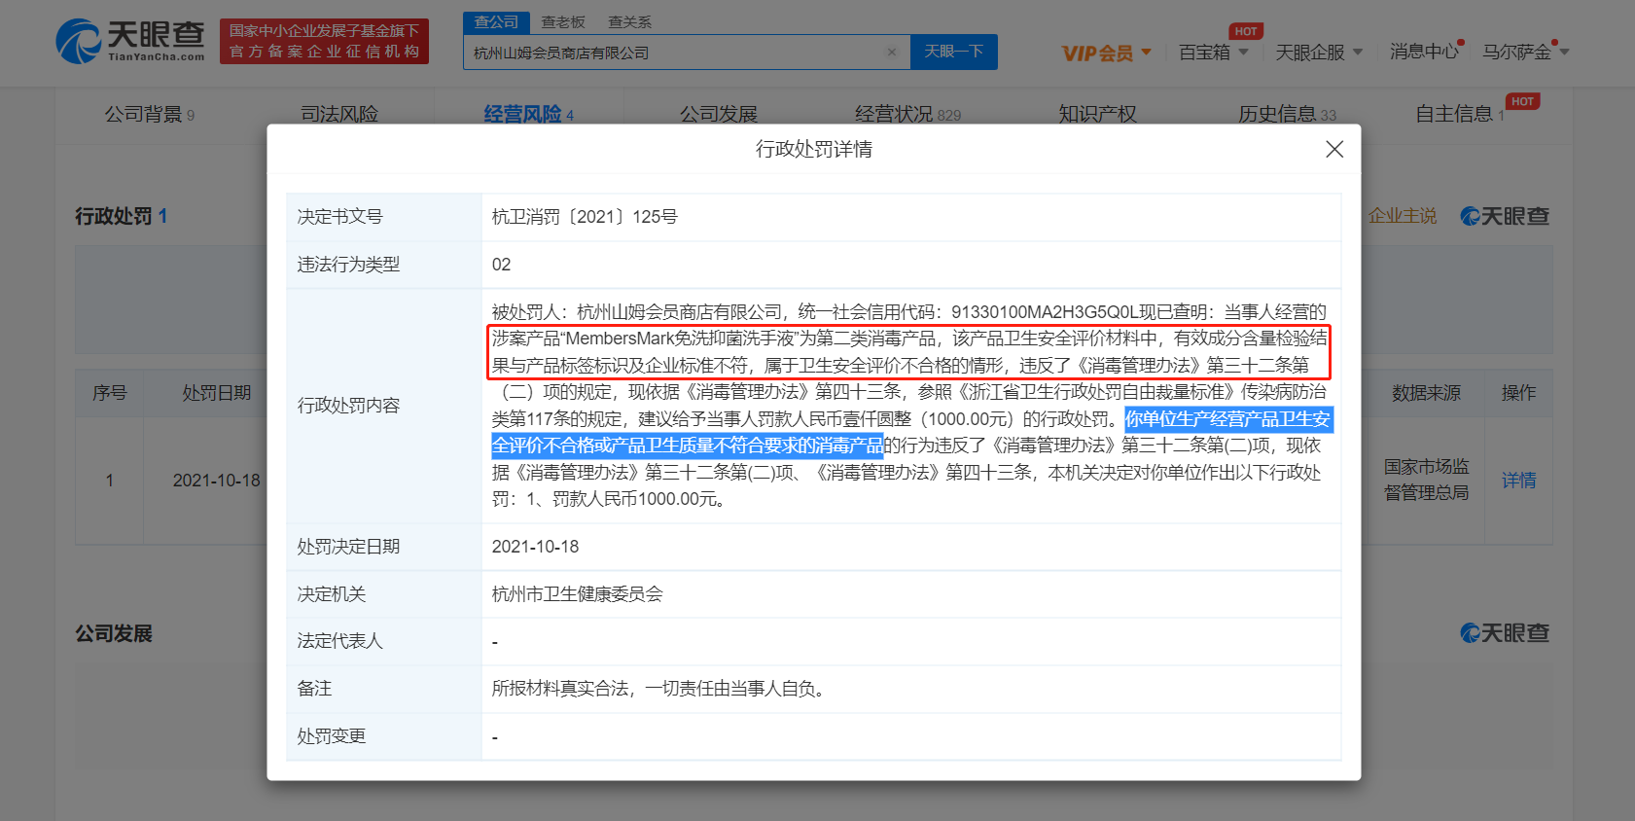Click the 决定书文号 value 杭卫消罚〔2021〕125号

click(x=585, y=217)
